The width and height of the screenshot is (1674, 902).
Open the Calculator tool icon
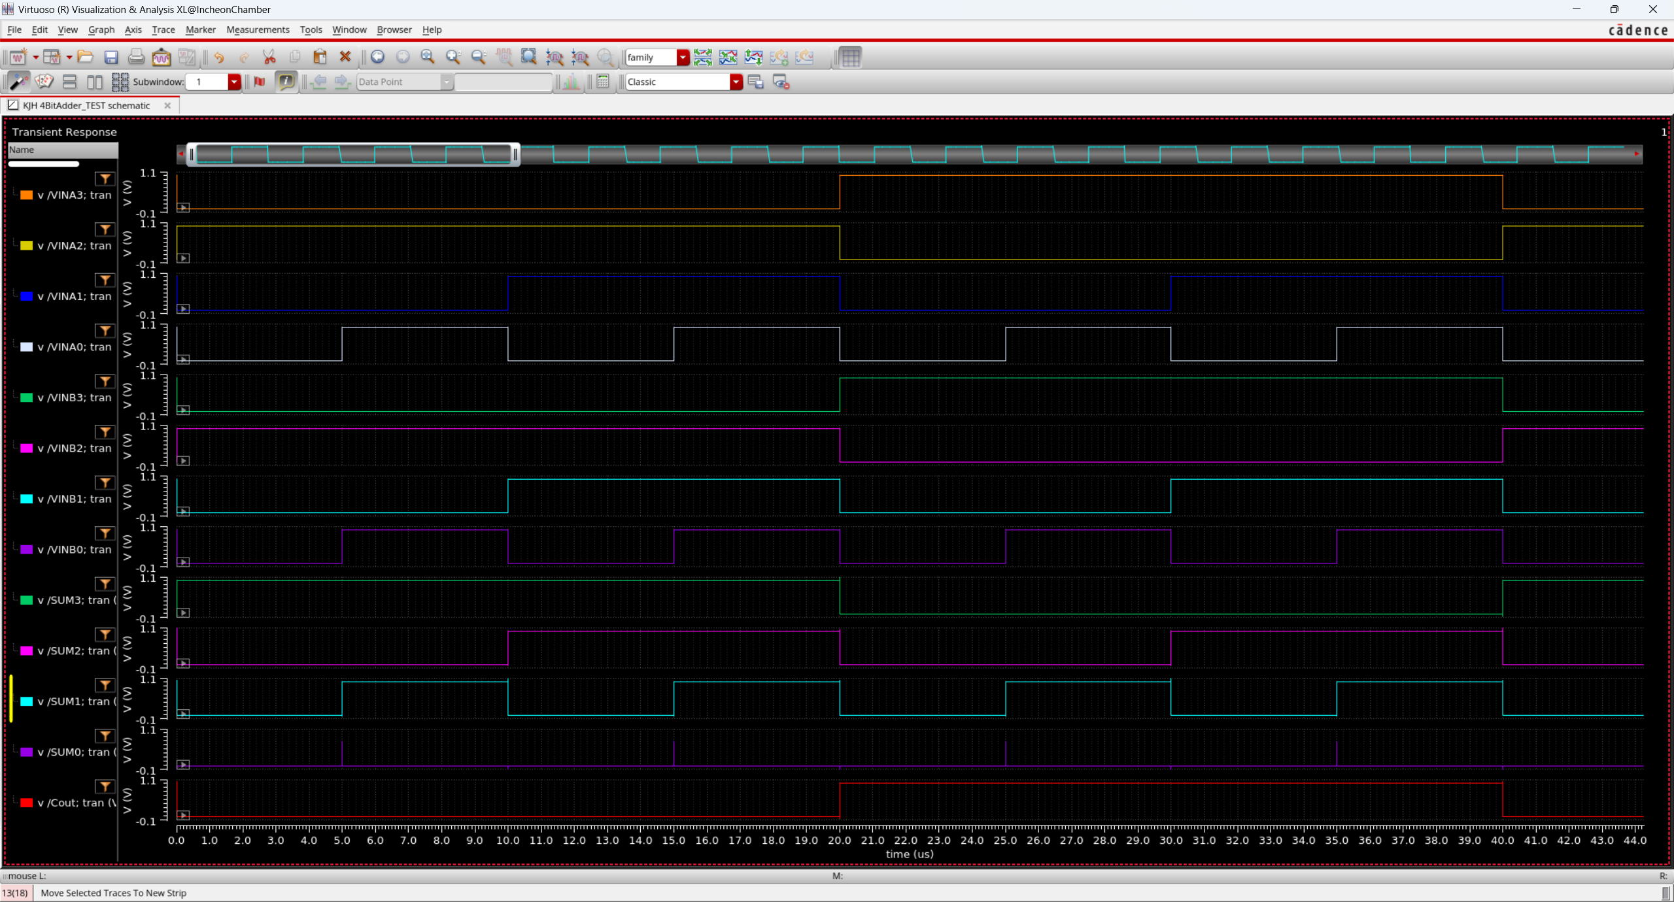click(x=603, y=82)
